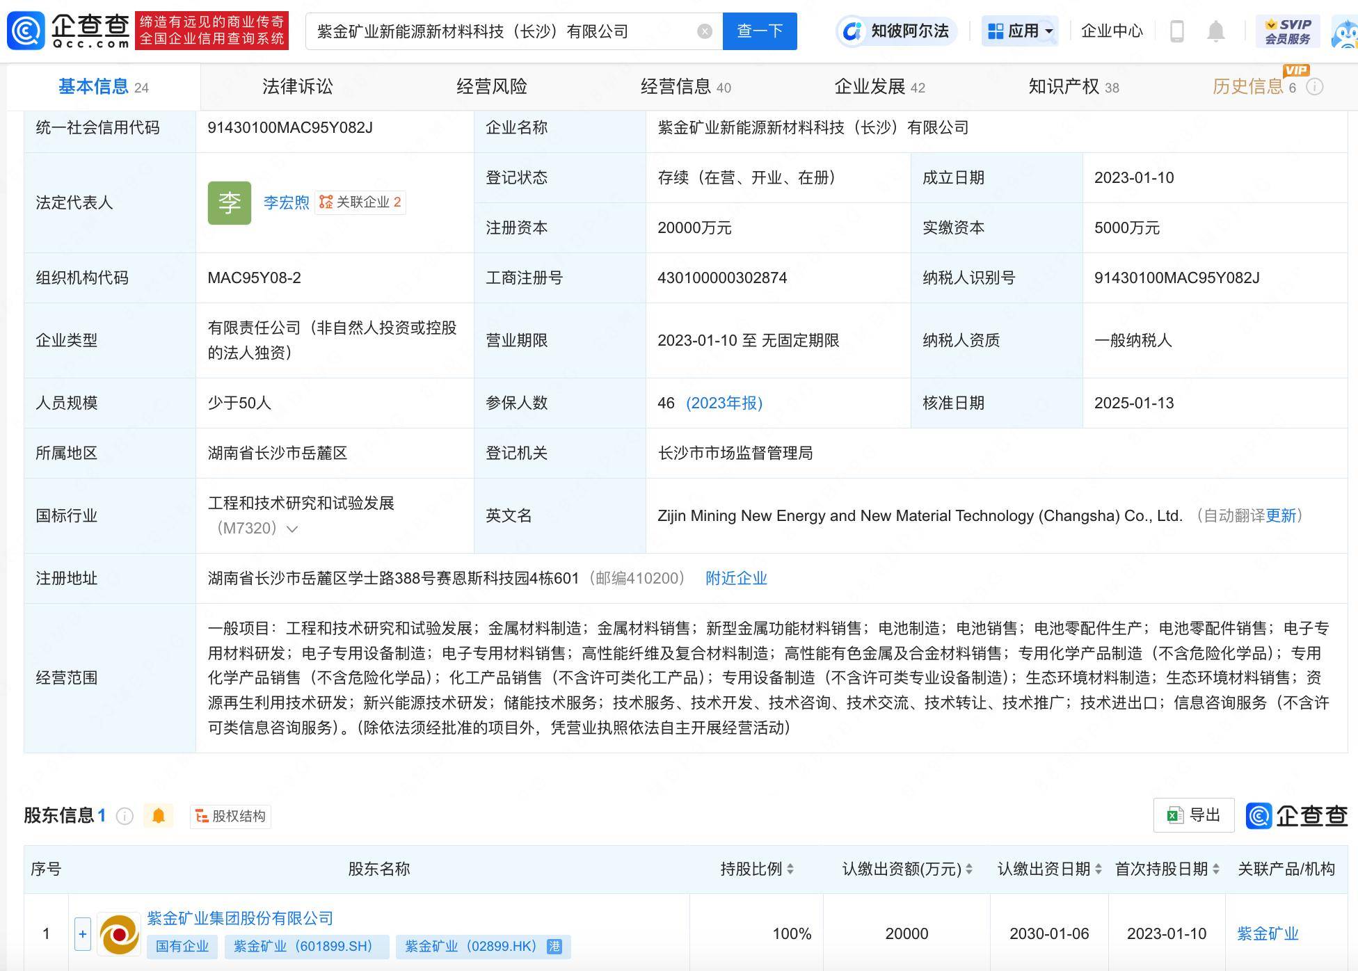
Task: Switch to 知识产权 tab
Action: tap(1073, 87)
